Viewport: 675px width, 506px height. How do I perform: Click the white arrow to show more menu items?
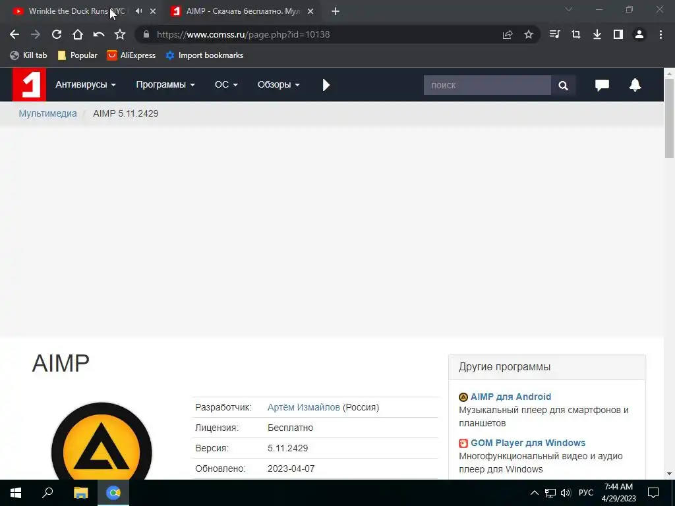tap(326, 85)
